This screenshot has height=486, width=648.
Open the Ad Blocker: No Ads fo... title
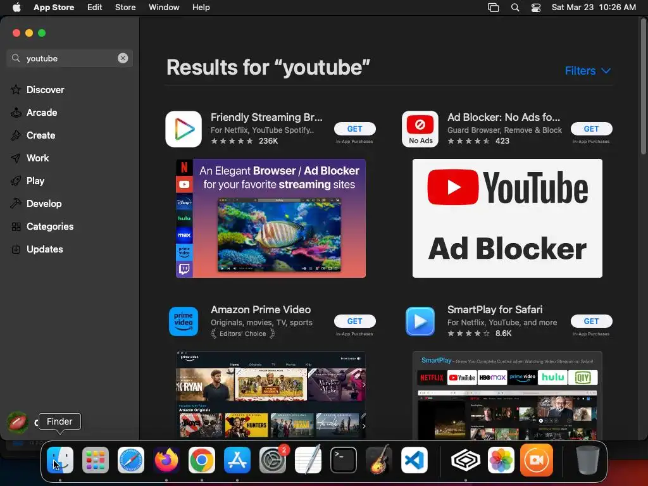click(504, 117)
